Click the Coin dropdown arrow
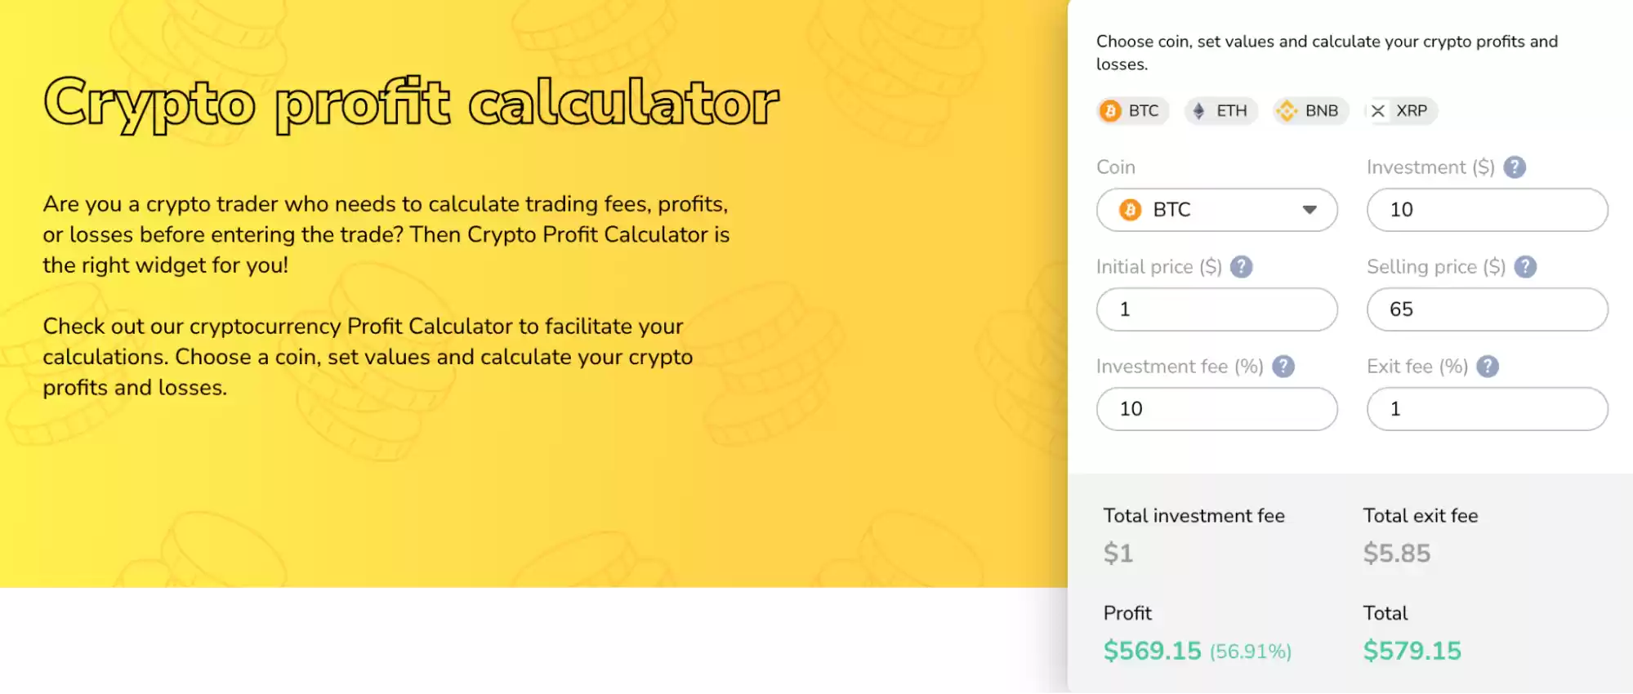Viewport: 1633px width, 694px height. [x=1310, y=210]
